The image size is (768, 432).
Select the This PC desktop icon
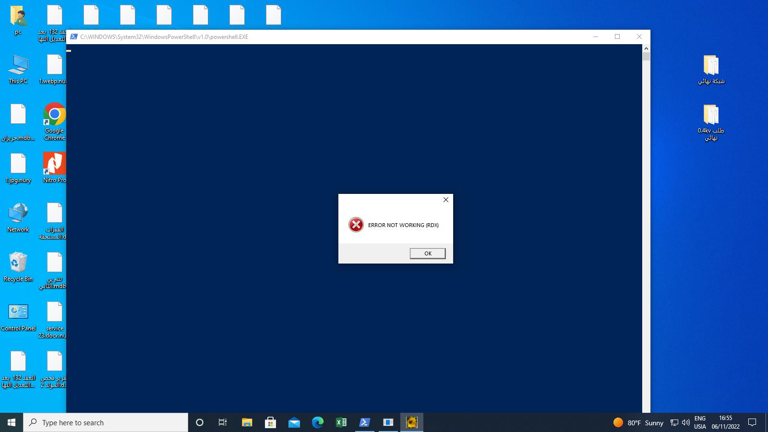(x=18, y=65)
